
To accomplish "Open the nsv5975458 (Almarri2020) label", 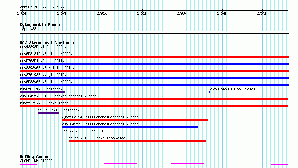I will (233, 89).
